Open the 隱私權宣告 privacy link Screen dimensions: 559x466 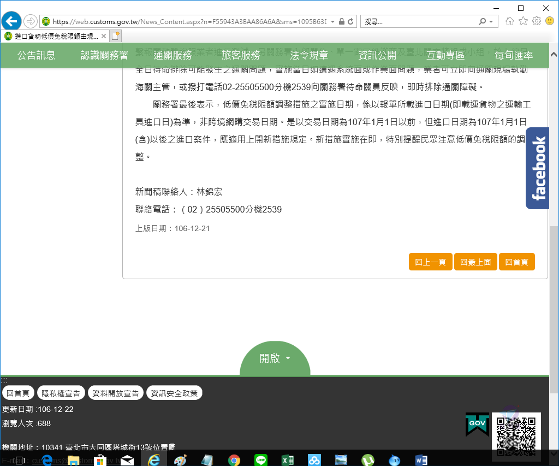[x=61, y=392]
